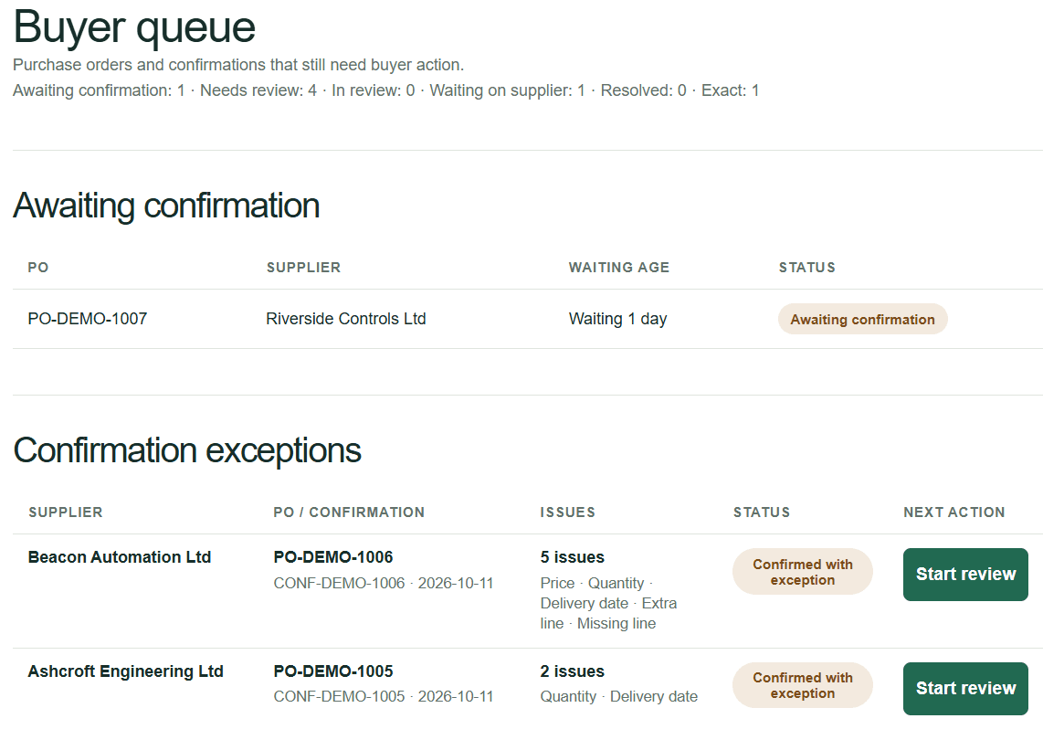Screen dimensions: 1043x729
Task: Click the '5 issues' count
Action: tap(572, 556)
